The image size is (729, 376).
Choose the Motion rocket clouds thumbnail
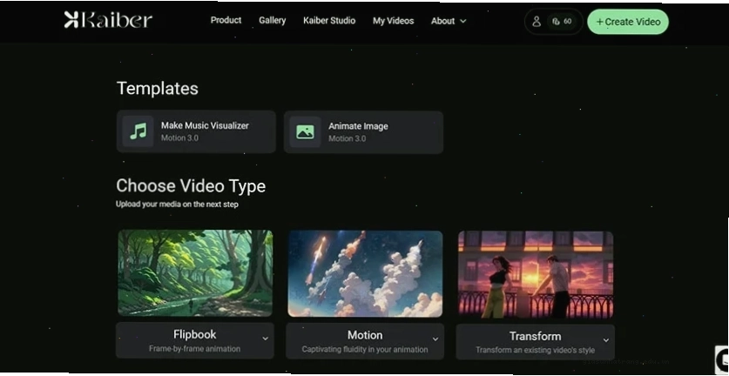point(365,274)
